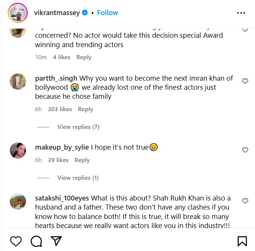This screenshot has height=251, width=255.
Task: Expand View replies (7)
Action: tap(78, 127)
